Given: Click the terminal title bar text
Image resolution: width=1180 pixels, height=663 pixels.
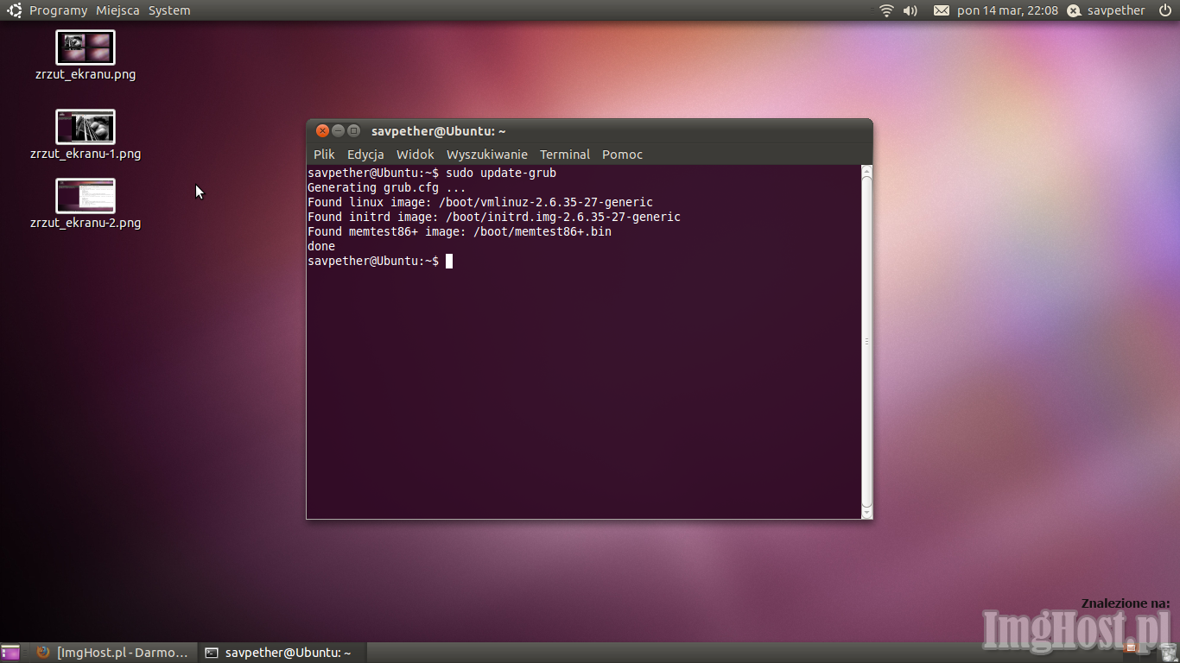Looking at the screenshot, I should (x=438, y=131).
